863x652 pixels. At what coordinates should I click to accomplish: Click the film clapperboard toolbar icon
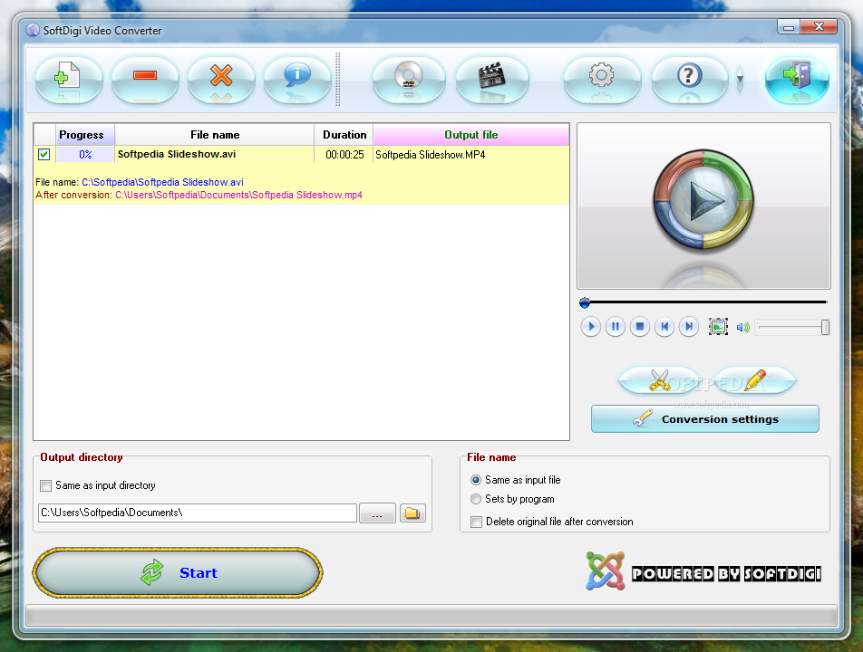coord(492,79)
